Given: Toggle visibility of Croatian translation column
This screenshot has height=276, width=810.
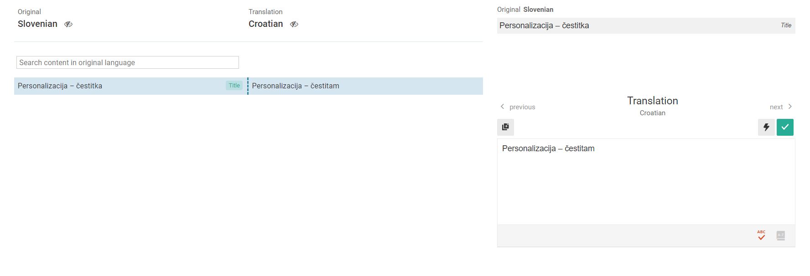Looking at the screenshot, I should pos(294,24).
